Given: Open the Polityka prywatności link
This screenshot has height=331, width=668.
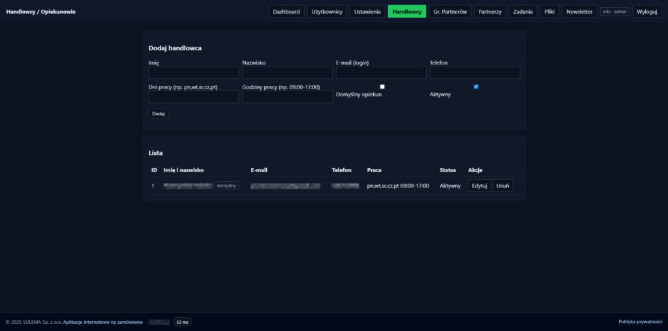Looking at the screenshot, I should click(640, 322).
